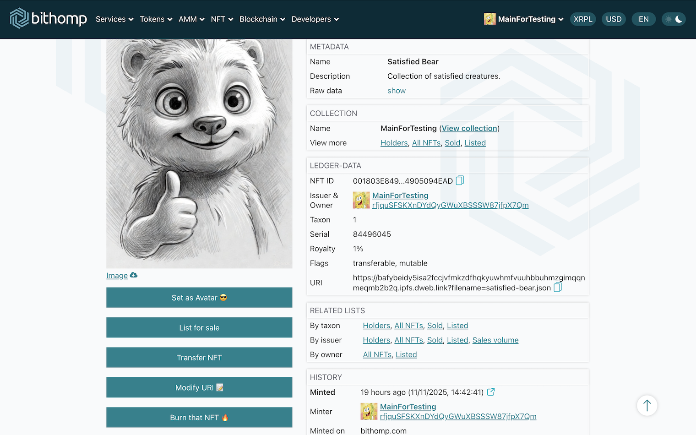Change language using the EN pill

coord(643,19)
